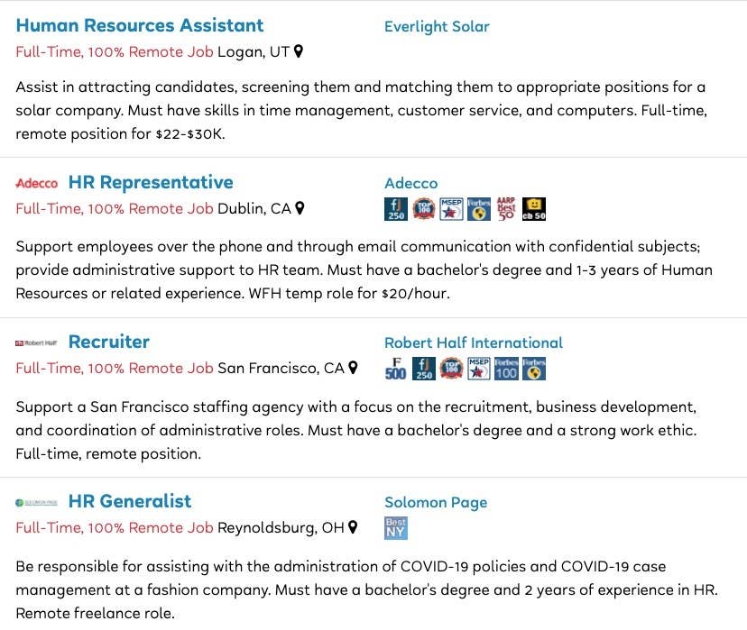Open the Solomon Page company link
The height and width of the screenshot is (630, 747).
436,502
